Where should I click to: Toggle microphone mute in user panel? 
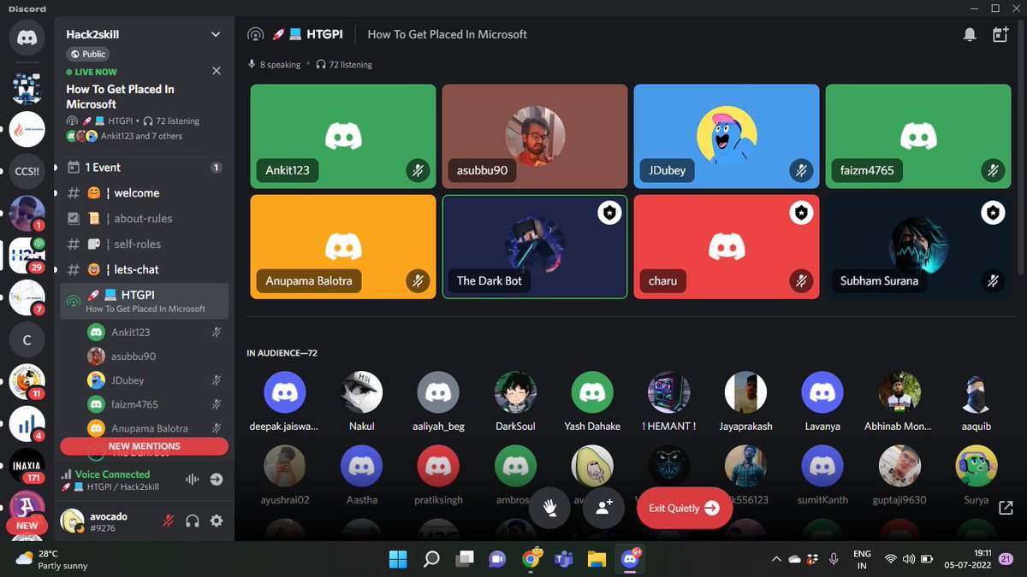coord(169,521)
